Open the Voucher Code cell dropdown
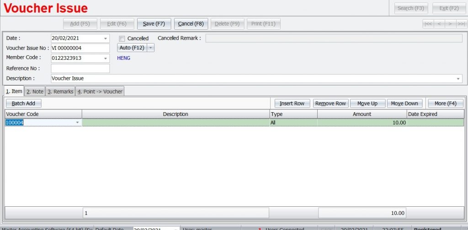468x230 pixels. click(x=78, y=122)
